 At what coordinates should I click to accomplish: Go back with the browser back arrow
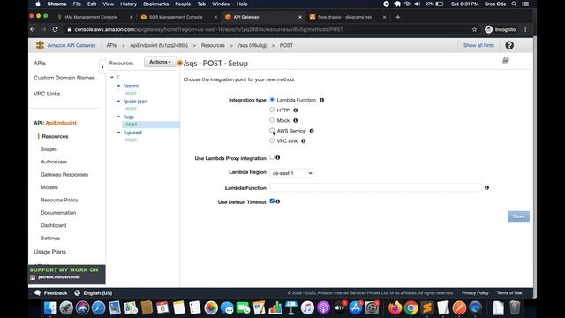pyautogui.click(x=33, y=29)
